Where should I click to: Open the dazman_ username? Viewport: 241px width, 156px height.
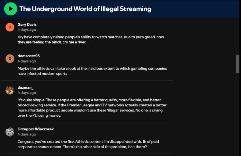(25, 87)
